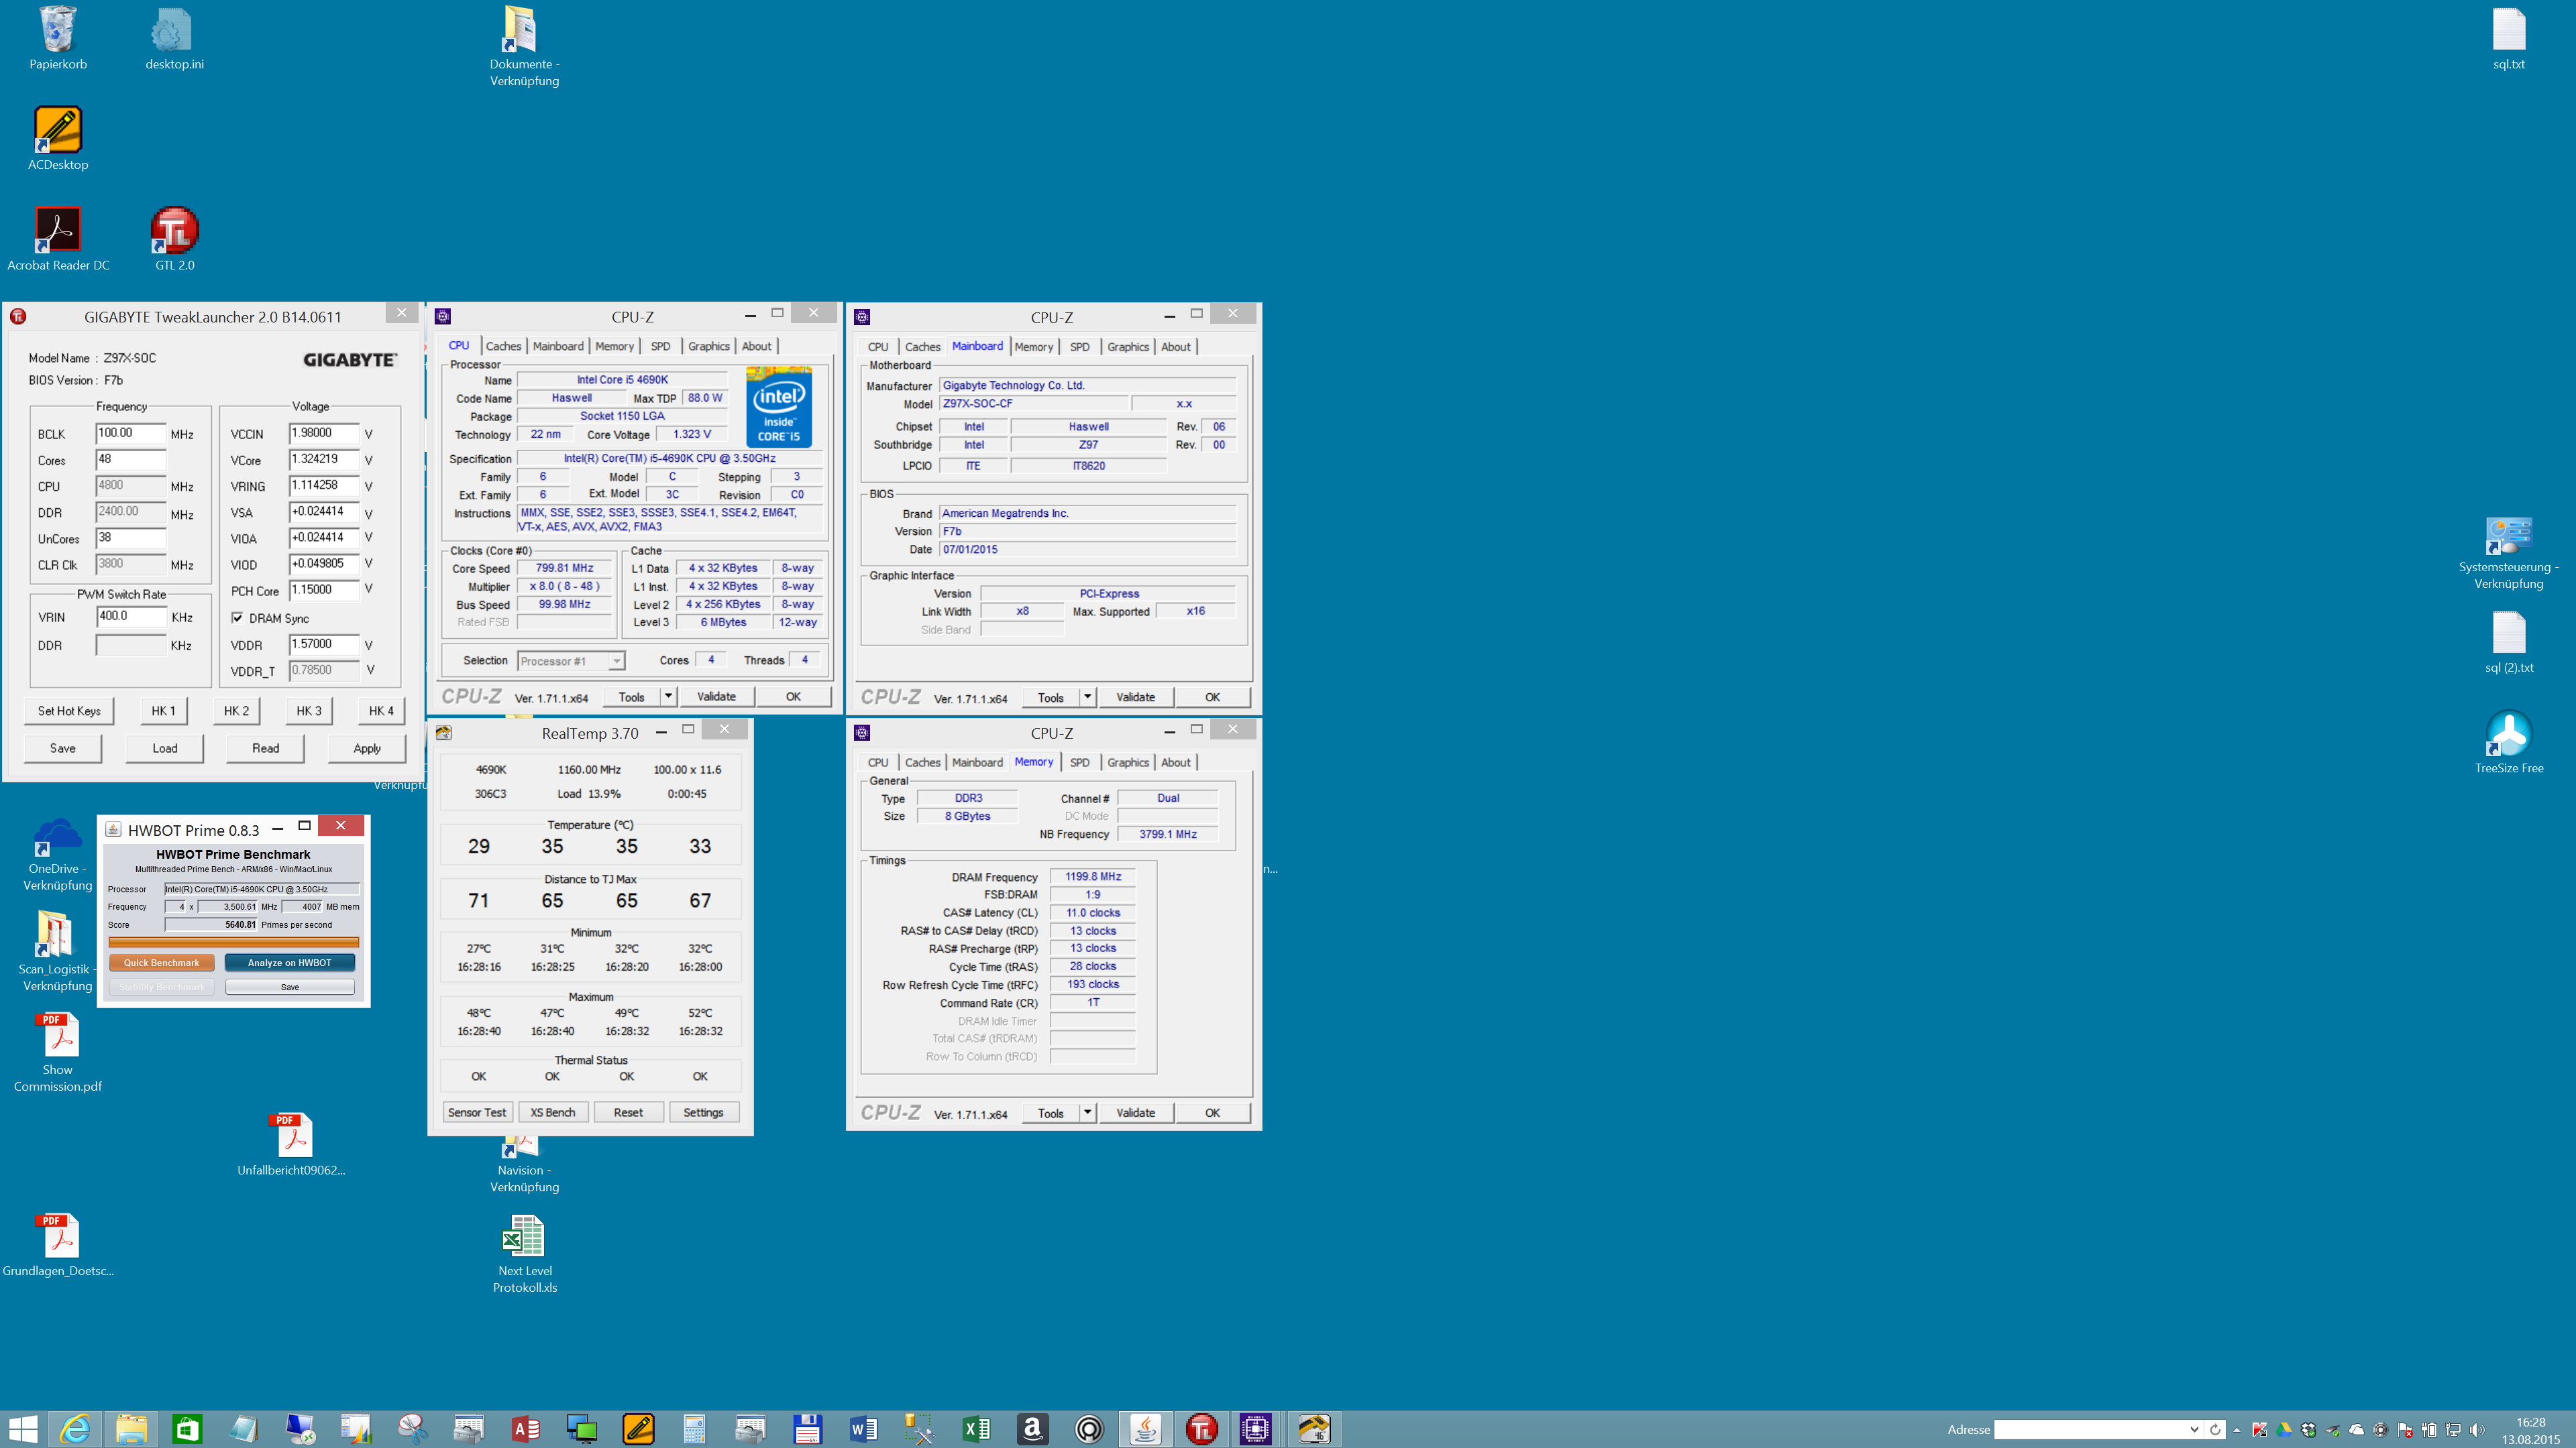This screenshot has width=2576, height=1448.
Task: Switch to CPU-Z from the taskbar
Action: point(1255,1429)
